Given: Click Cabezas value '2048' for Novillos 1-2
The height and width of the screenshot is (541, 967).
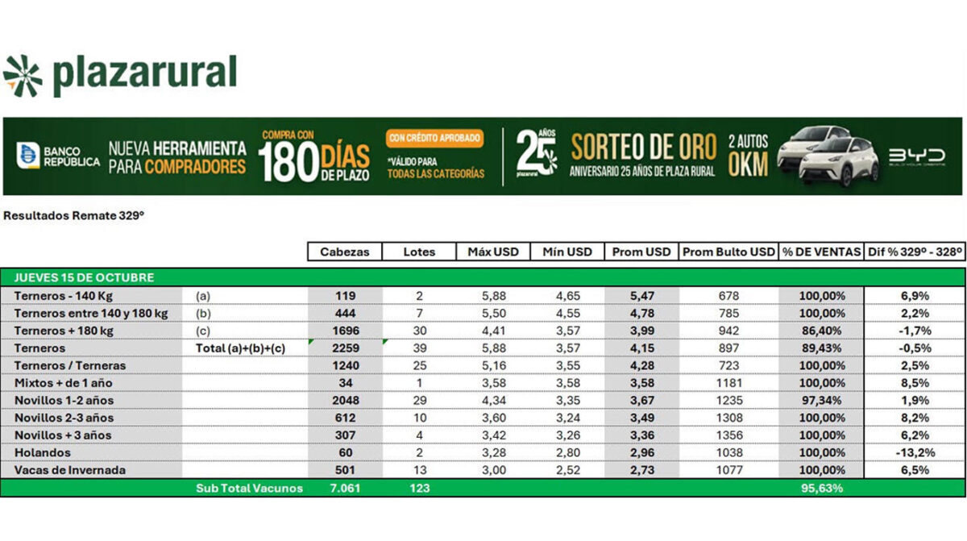Looking at the screenshot, I should pos(345,401).
